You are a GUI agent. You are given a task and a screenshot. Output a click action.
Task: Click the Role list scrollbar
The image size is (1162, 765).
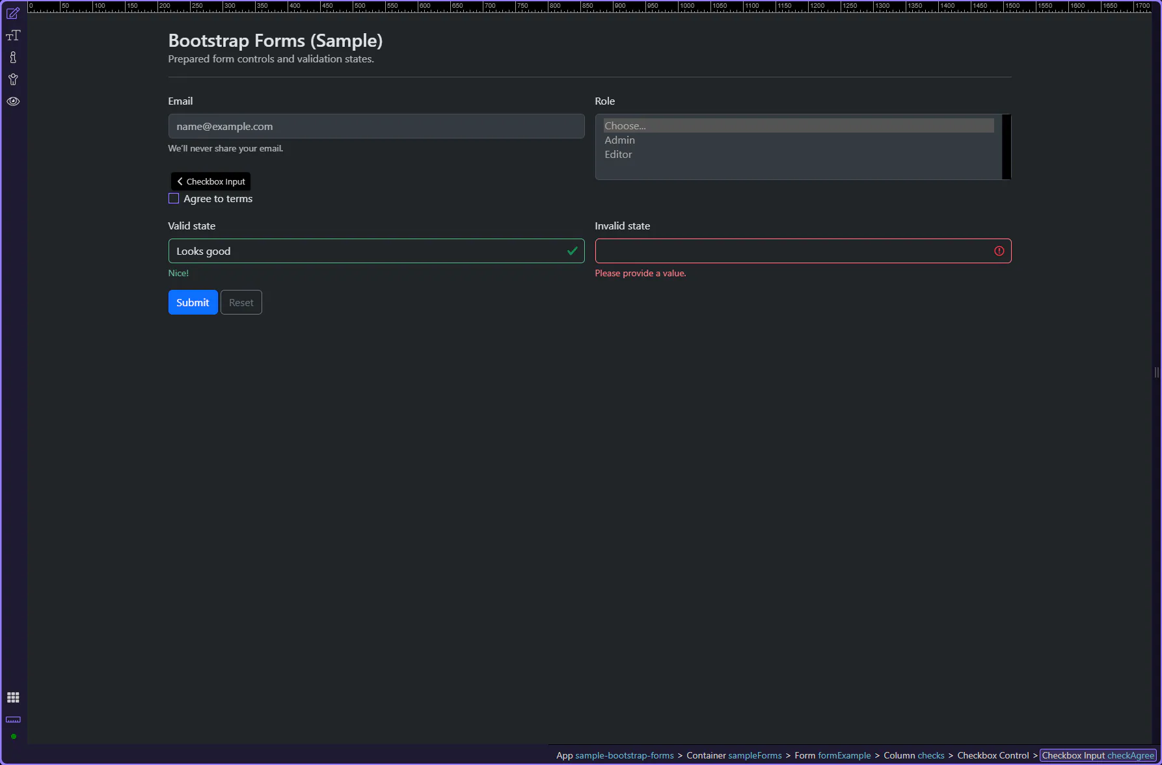tap(1006, 147)
